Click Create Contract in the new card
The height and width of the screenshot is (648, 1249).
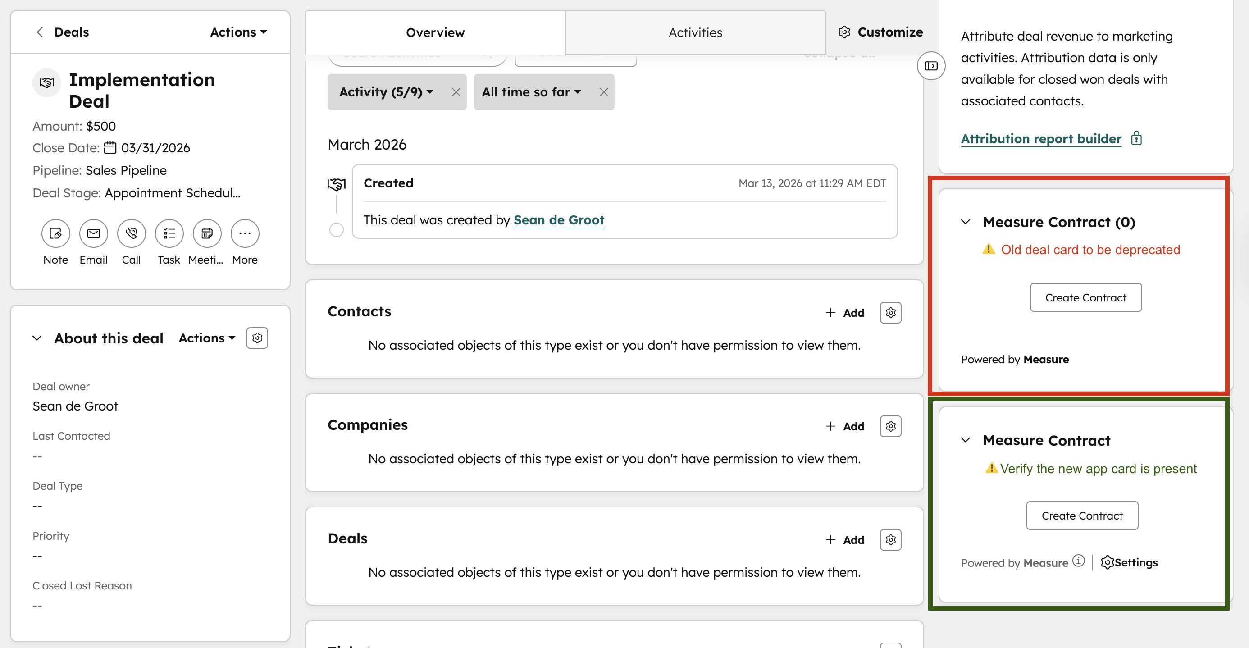click(1082, 516)
